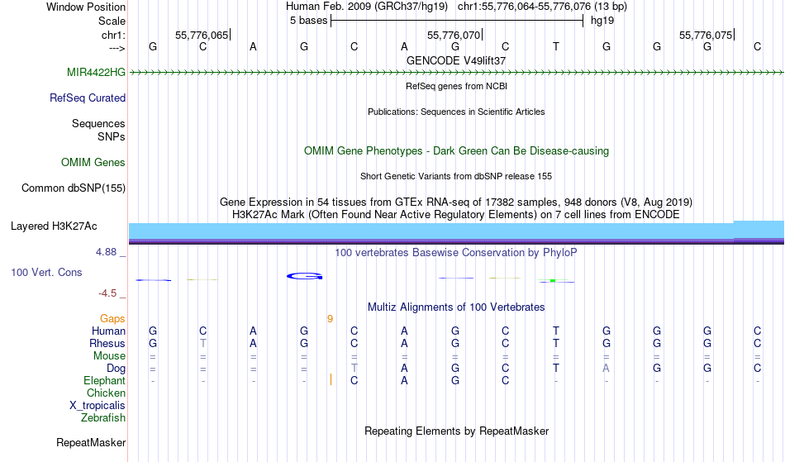Click the position label 55,776,075
The width and height of the screenshot is (785, 462).
tap(706, 35)
